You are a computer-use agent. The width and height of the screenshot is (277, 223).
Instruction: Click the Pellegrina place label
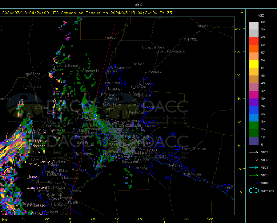[38, 141]
